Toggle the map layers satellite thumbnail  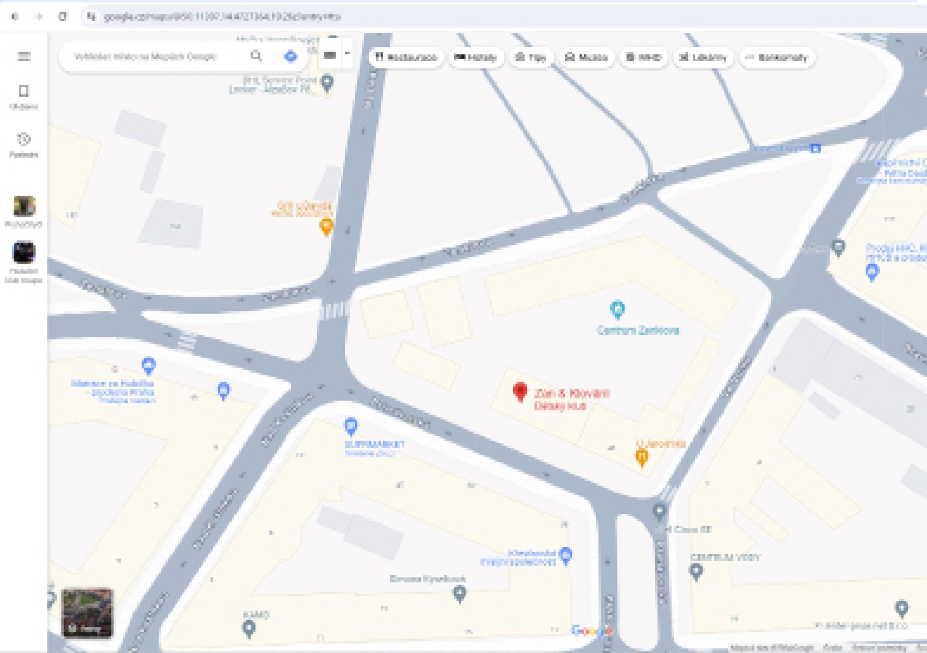(87, 613)
